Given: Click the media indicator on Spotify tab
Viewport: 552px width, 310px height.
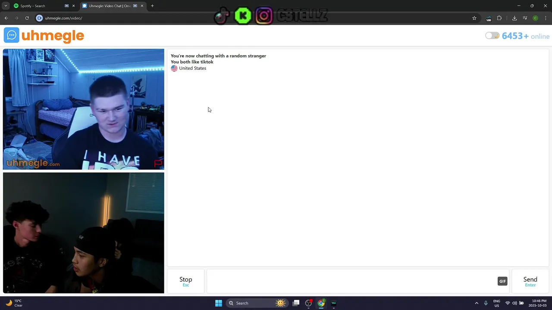Looking at the screenshot, I should 67,6.
